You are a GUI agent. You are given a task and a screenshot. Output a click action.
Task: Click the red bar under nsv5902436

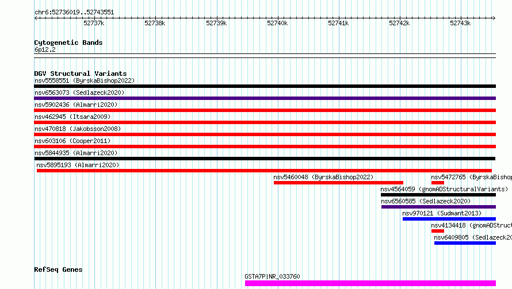click(265, 110)
